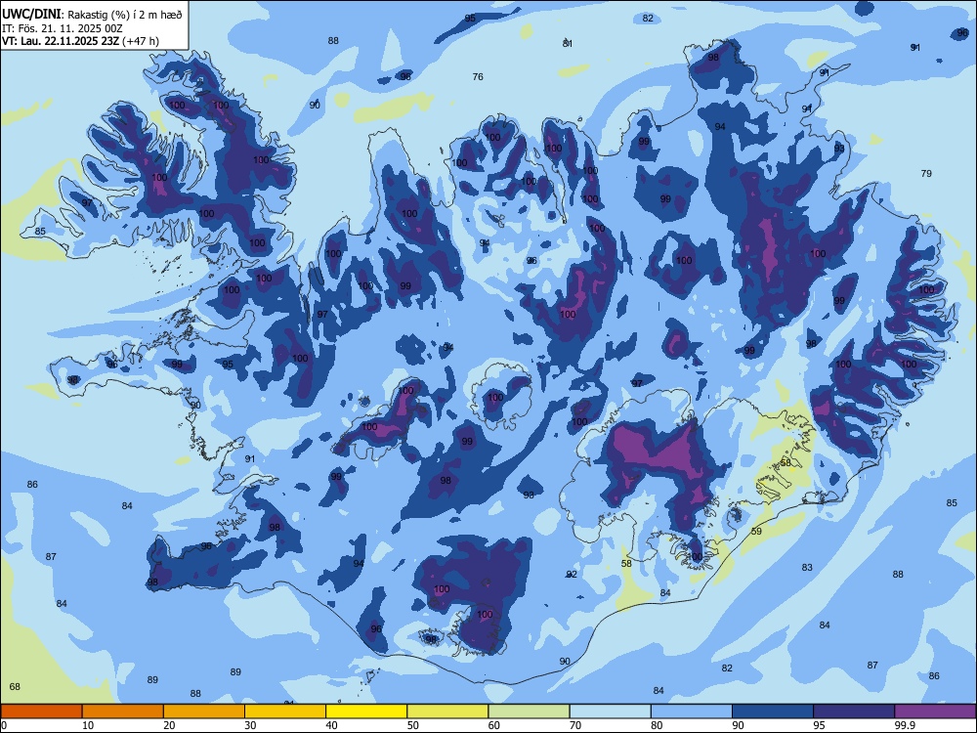Click the humidity value 59 near southeast coast
The height and width of the screenshot is (733, 977).
(756, 531)
